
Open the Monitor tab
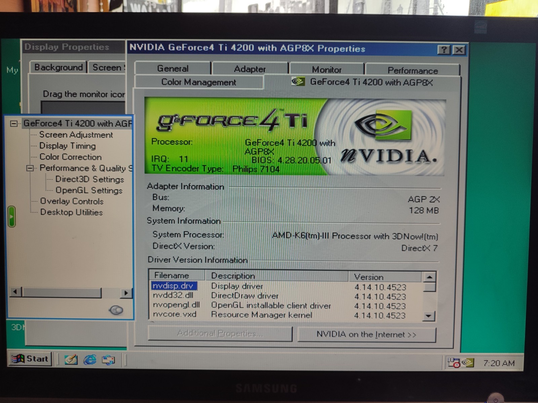326,70
